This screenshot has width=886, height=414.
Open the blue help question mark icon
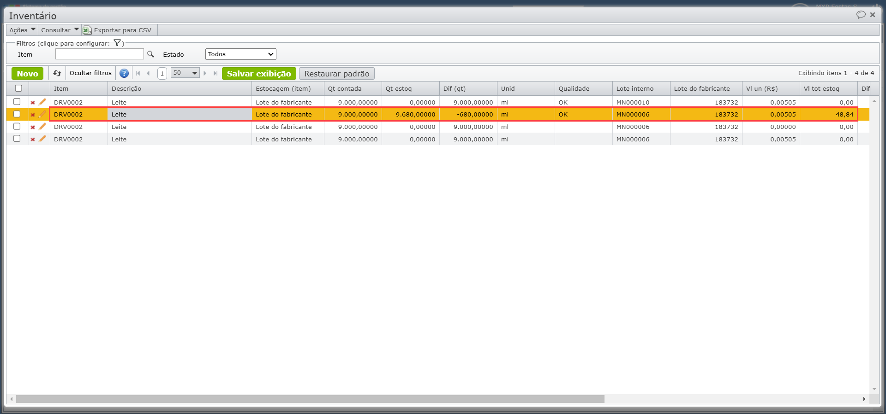coord(124,73)
